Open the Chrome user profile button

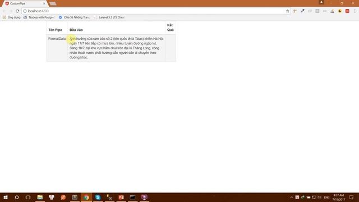(x=321, y=2)
